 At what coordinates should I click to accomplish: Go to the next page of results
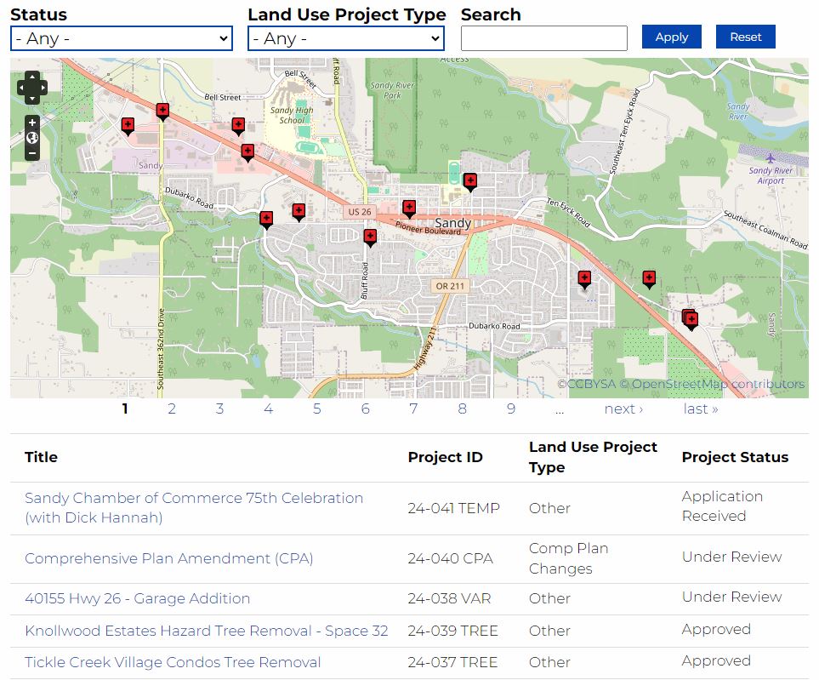pyautogui.click(x=623, y=409)
